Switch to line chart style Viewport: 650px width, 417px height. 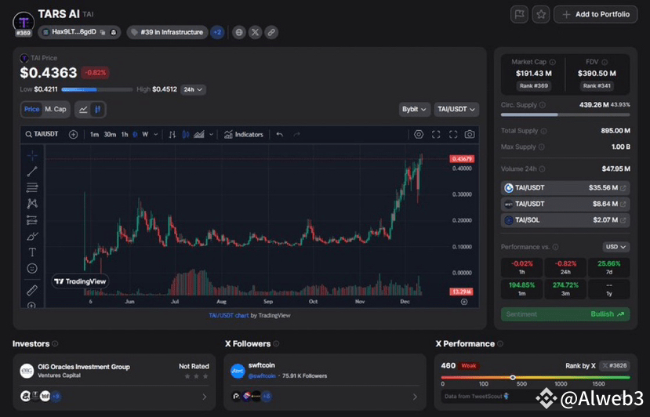coord(84,109)
